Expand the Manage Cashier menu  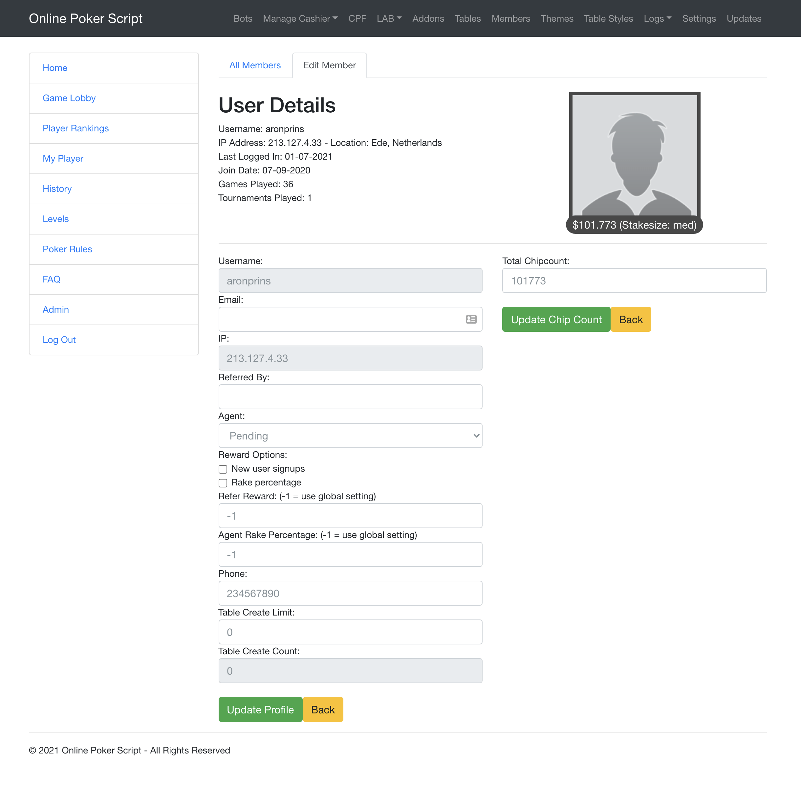(x=300, y=18)
